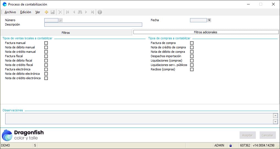Viewport: 280px width, 149px height.
Task: Check the Factura de compra checkbox
Action: coord(192,43)
